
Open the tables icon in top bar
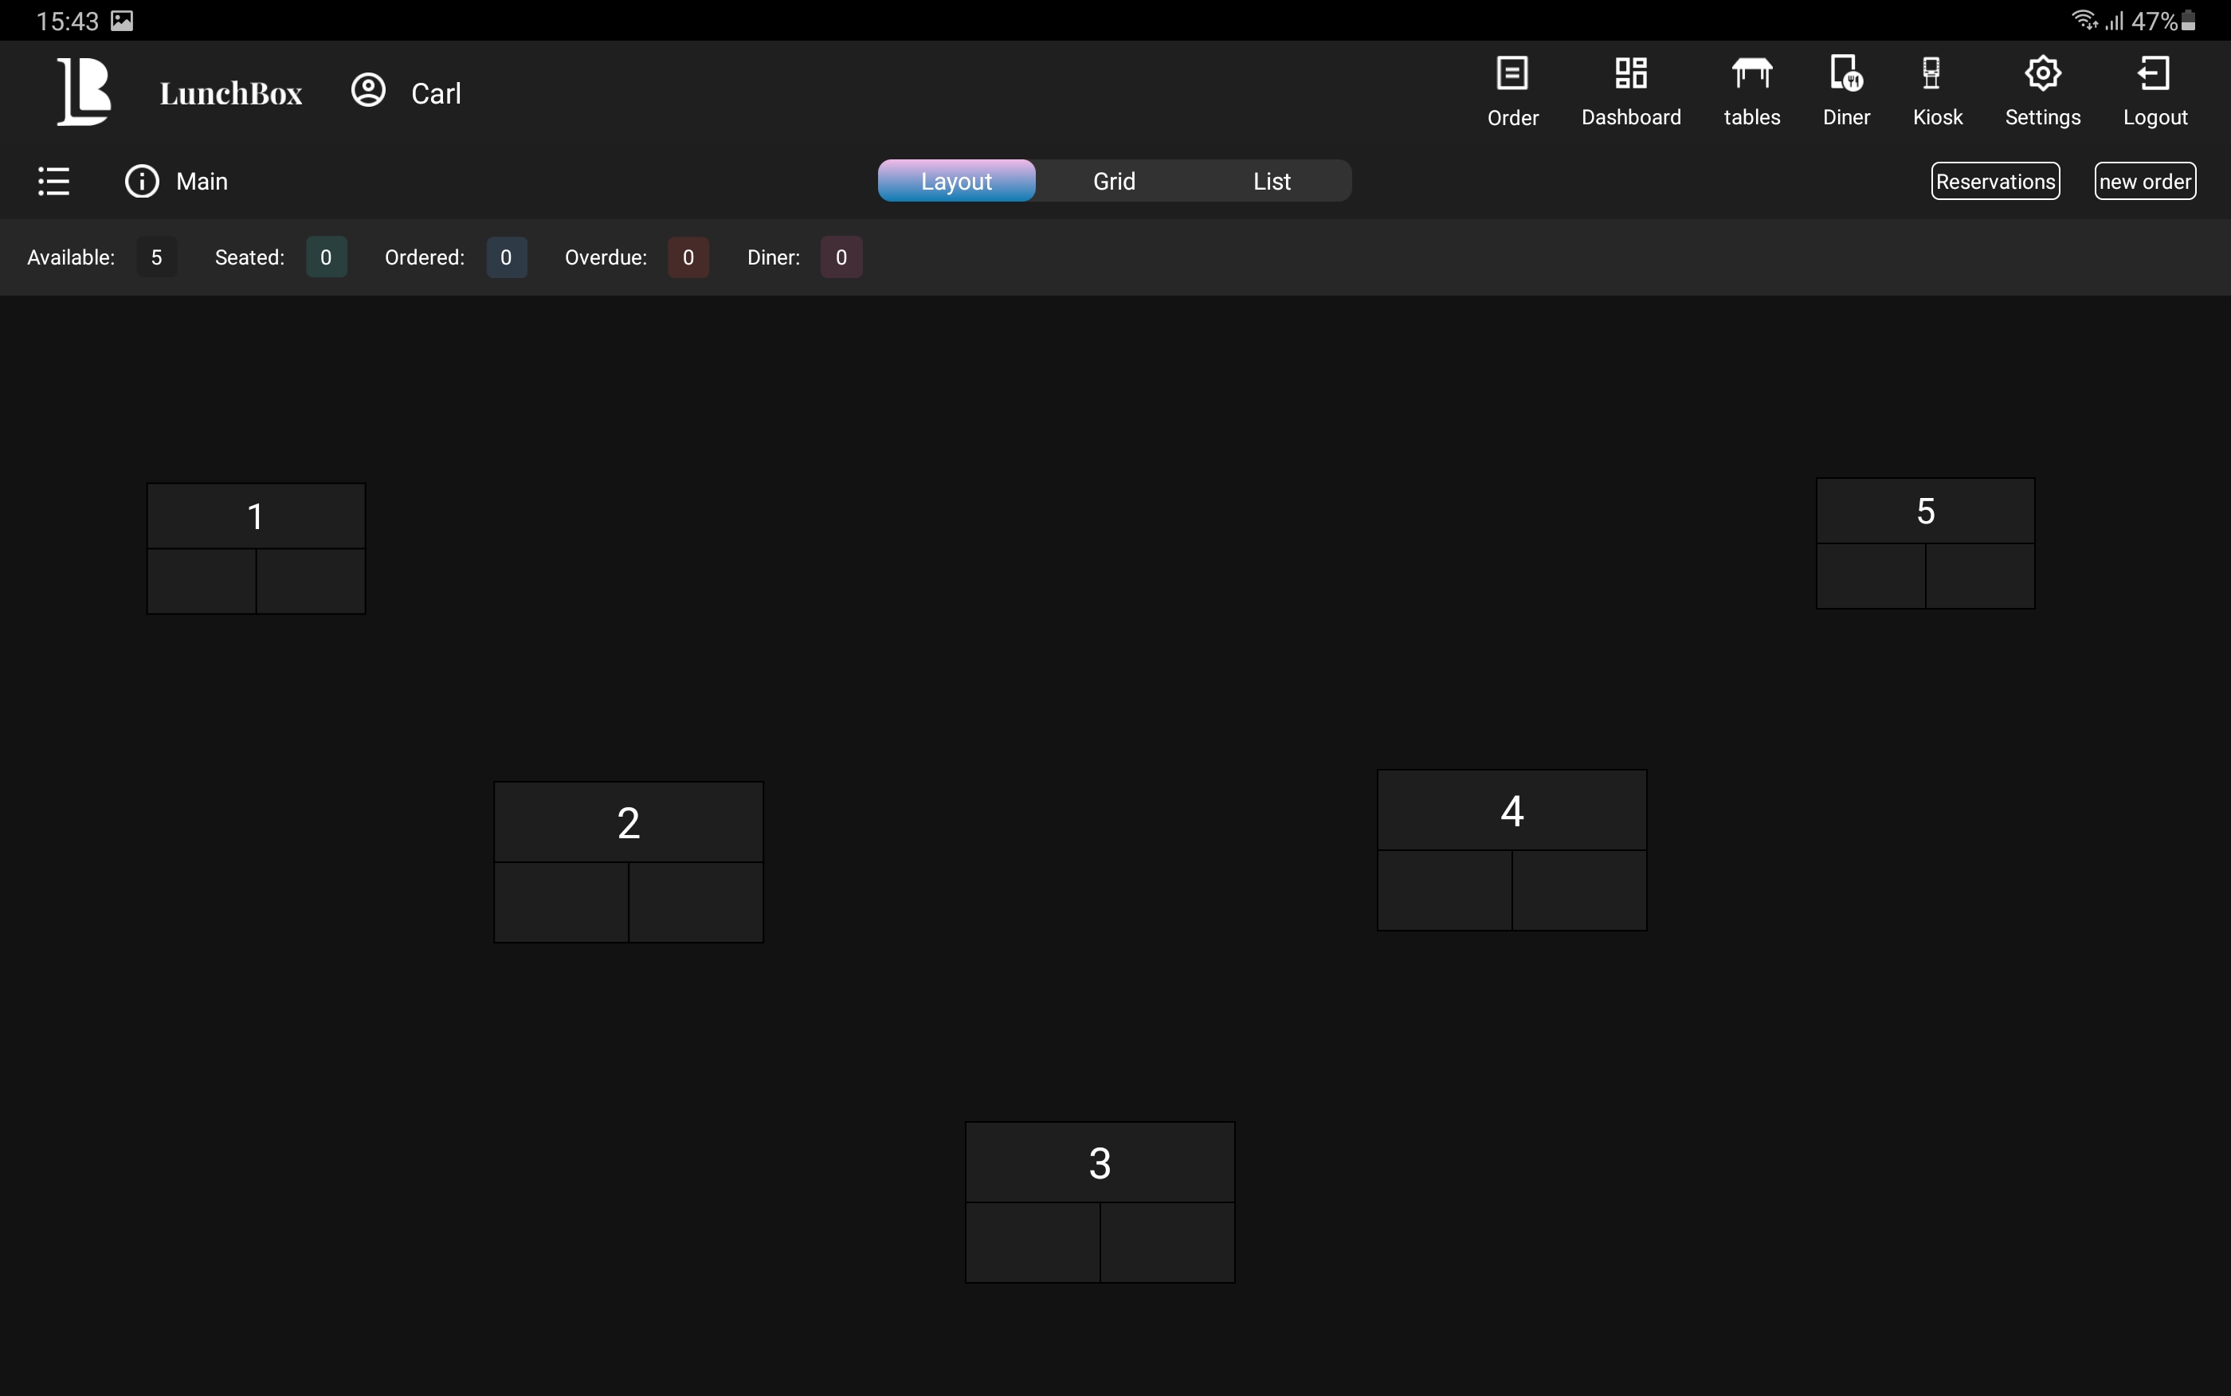click(x=1751, y=74)
